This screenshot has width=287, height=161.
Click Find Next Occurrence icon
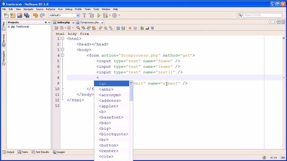(89, 28)
